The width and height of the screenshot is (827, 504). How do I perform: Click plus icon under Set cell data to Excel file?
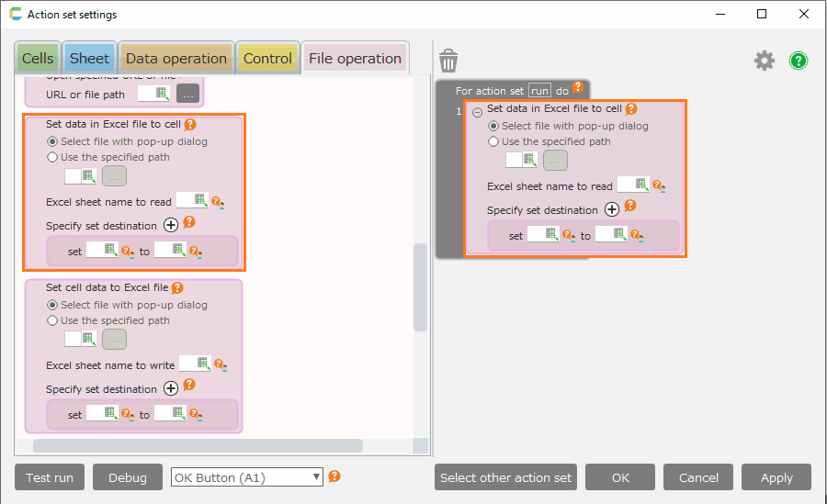[x=171, y=388]
